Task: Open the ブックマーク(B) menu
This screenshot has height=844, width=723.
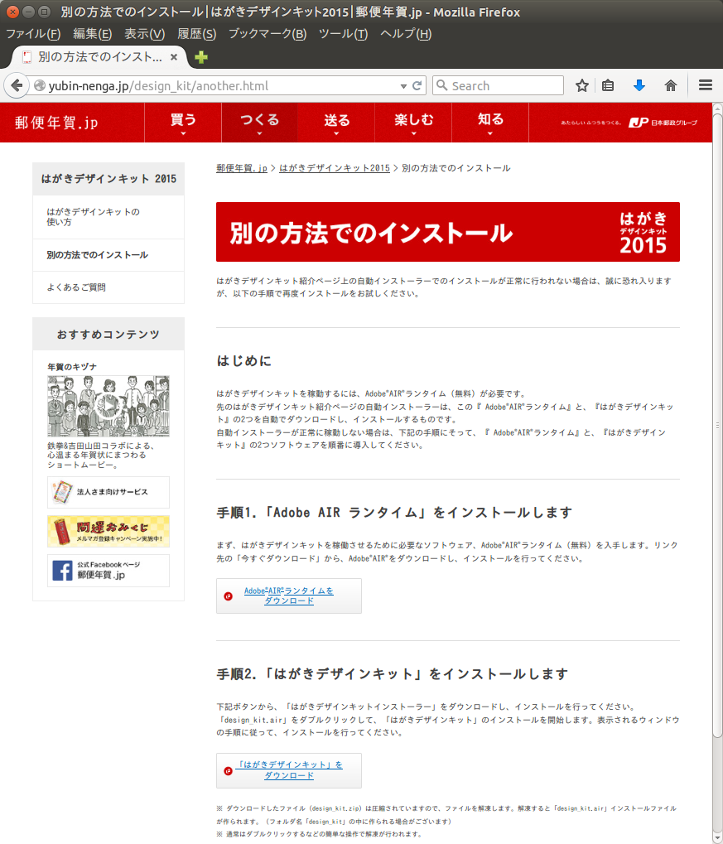Action: click(267, 34)
